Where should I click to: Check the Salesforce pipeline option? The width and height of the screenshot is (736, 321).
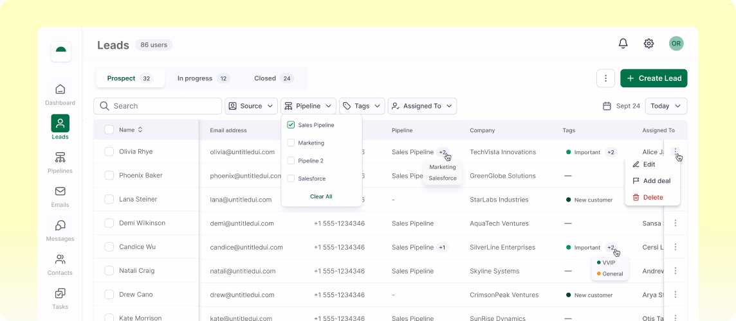pos(291,178)
